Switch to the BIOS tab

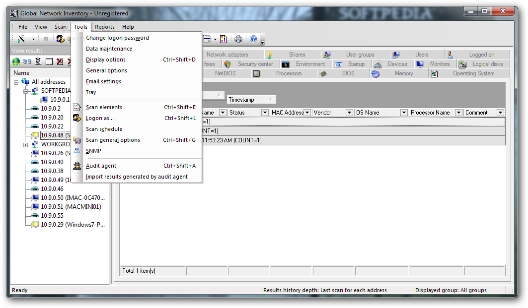(x=343, y=73)
